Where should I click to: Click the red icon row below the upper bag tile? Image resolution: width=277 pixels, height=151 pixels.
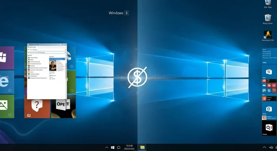click(269, 81)
